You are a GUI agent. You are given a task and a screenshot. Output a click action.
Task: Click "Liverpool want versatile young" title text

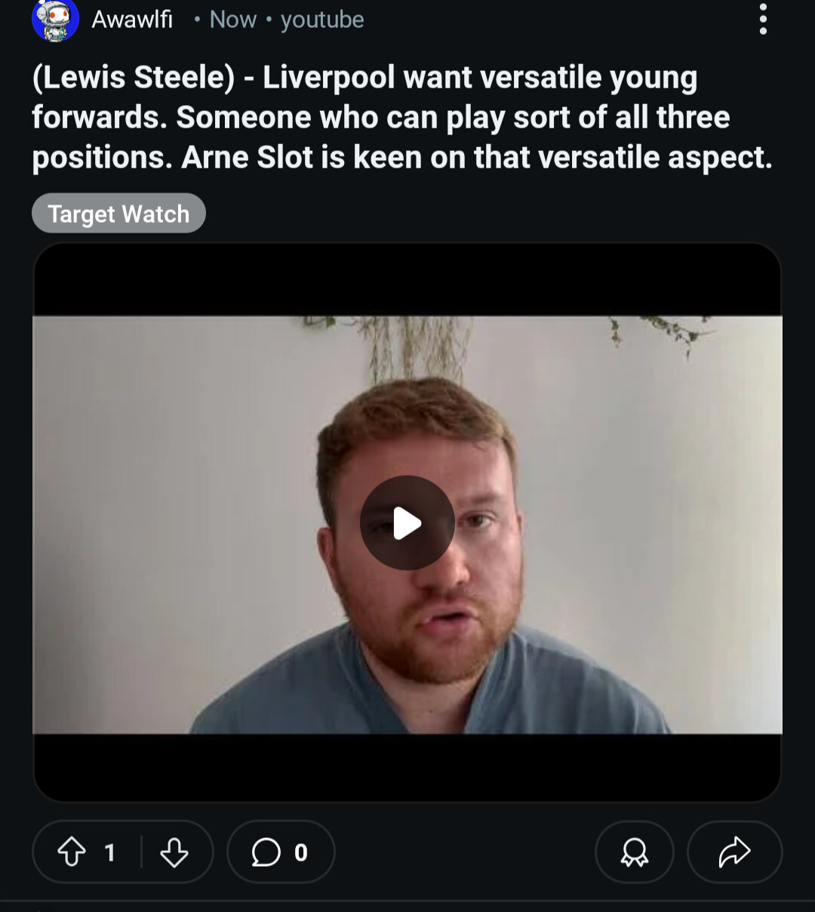[480, 78]
